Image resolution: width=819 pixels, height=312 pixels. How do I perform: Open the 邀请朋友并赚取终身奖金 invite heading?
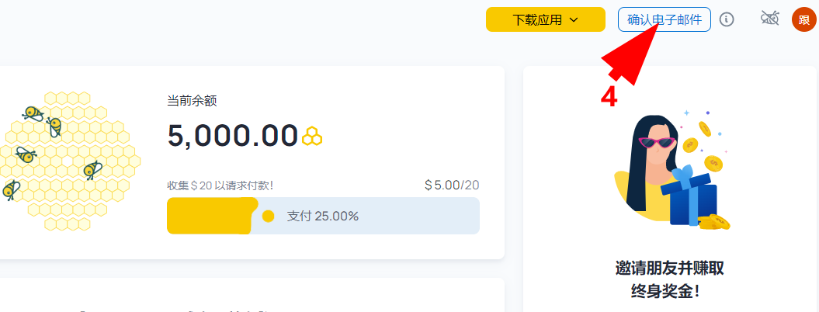[x=670, y=279]
